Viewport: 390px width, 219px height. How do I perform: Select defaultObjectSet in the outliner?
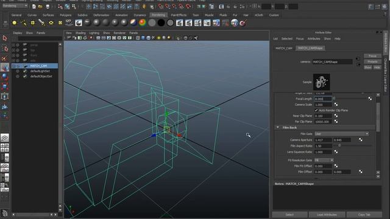tap(41, 77)
